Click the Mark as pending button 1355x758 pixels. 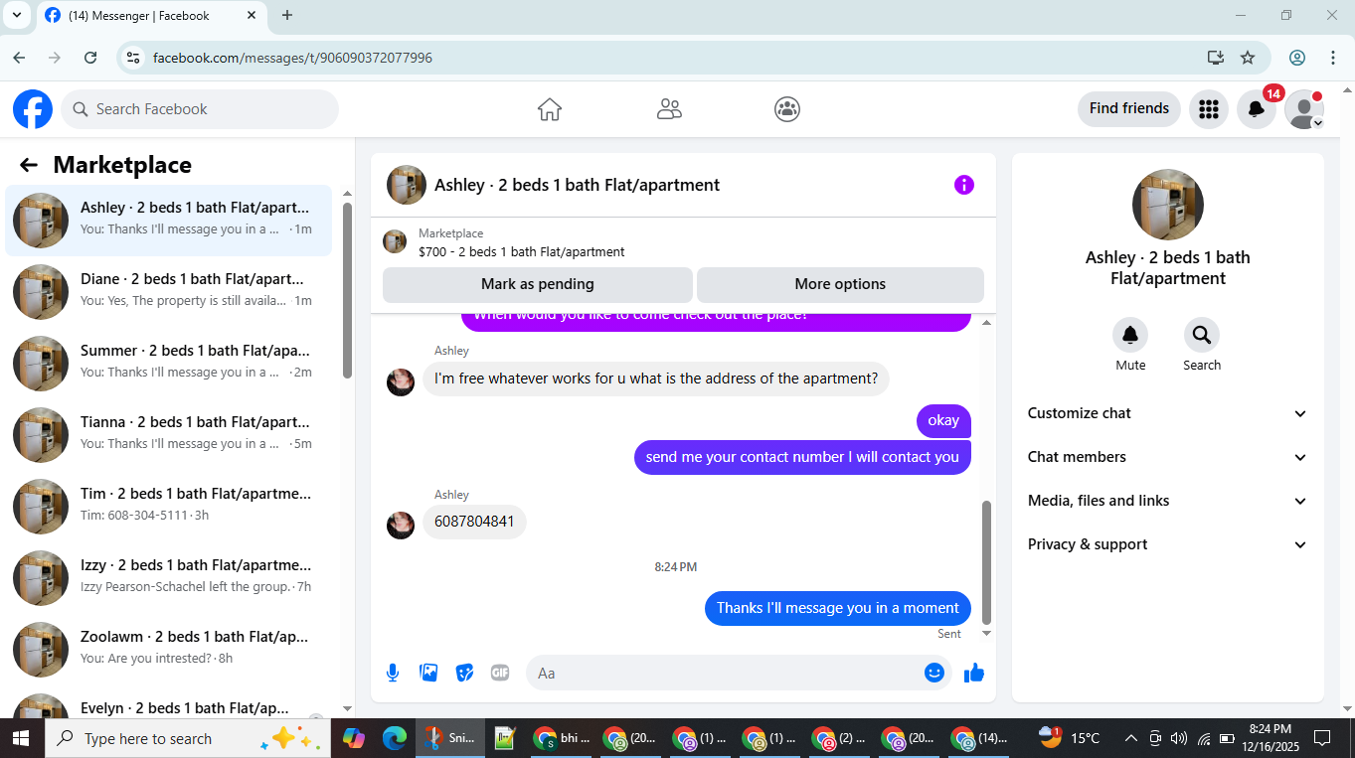[538, 284]
